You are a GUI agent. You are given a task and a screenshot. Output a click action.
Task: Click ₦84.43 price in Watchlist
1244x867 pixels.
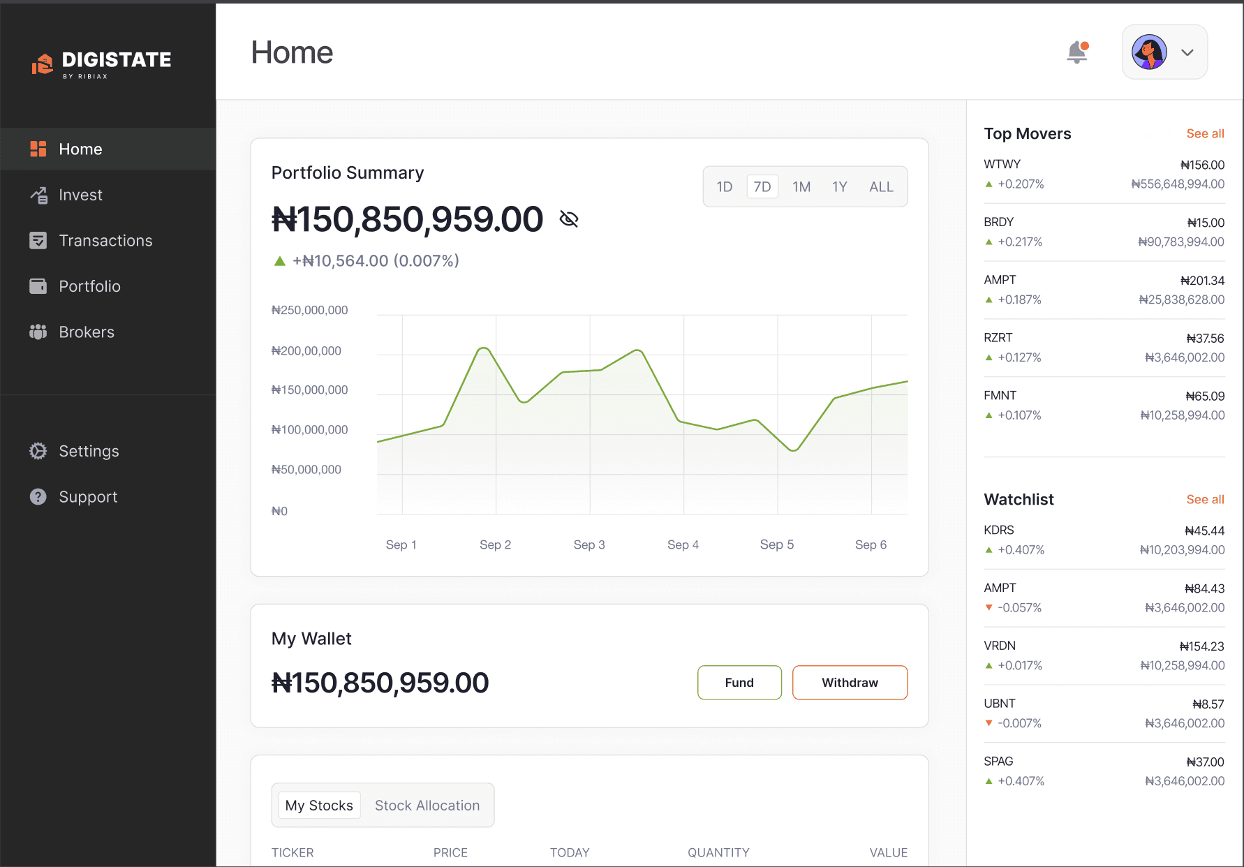1204,588
